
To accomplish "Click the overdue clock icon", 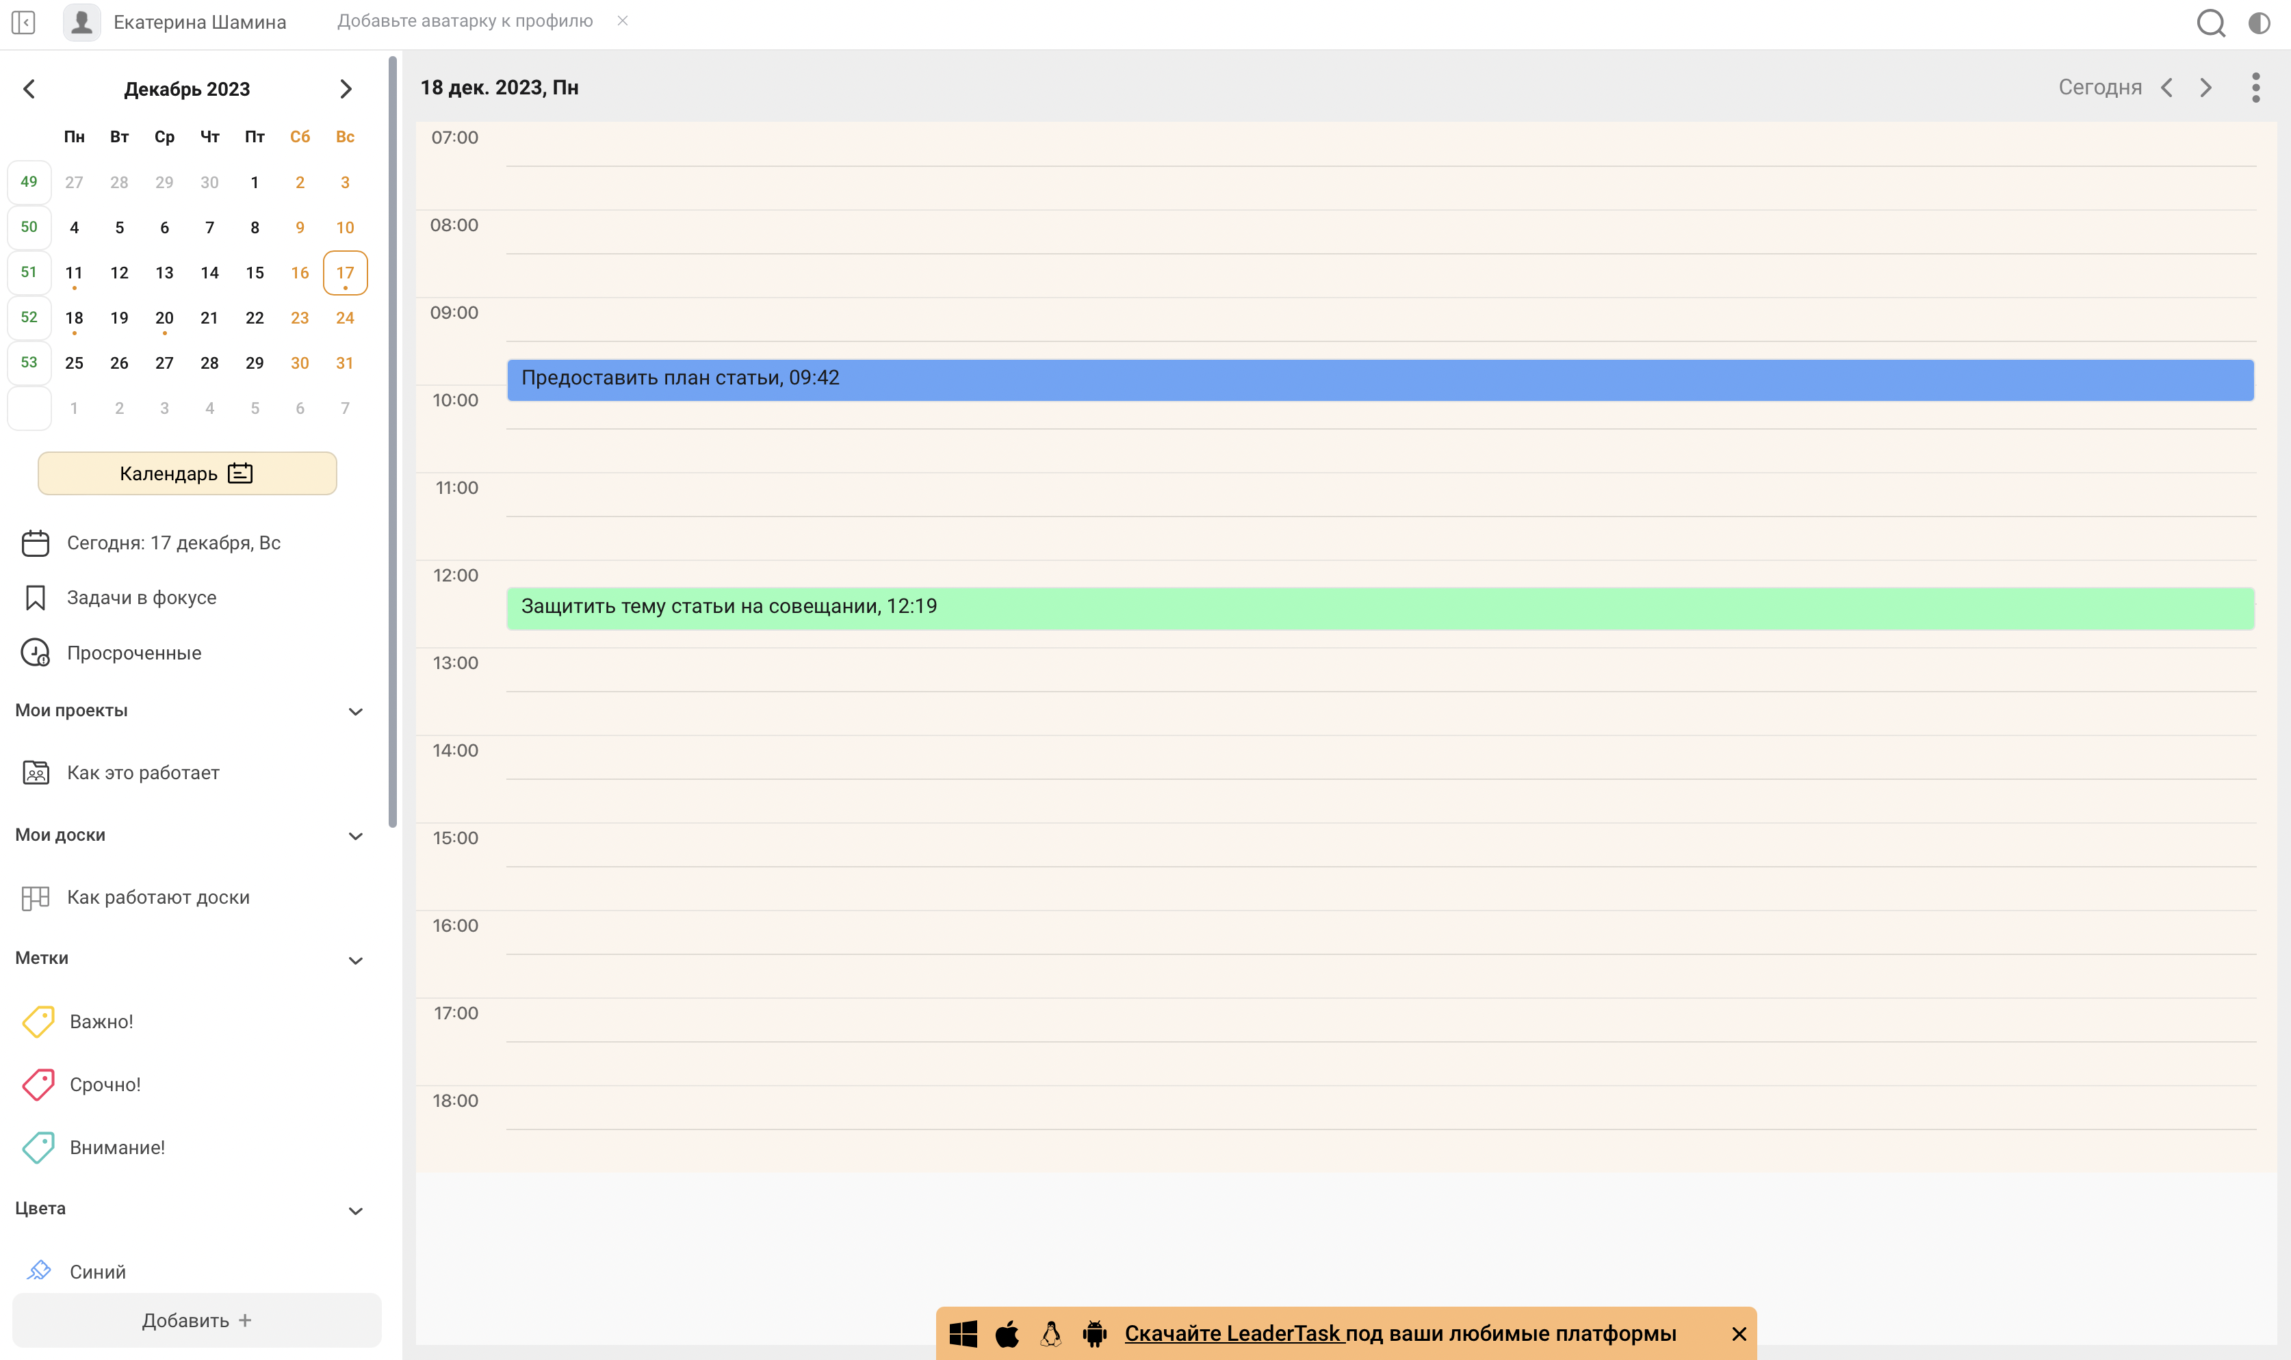I will [x=35, y=653].
